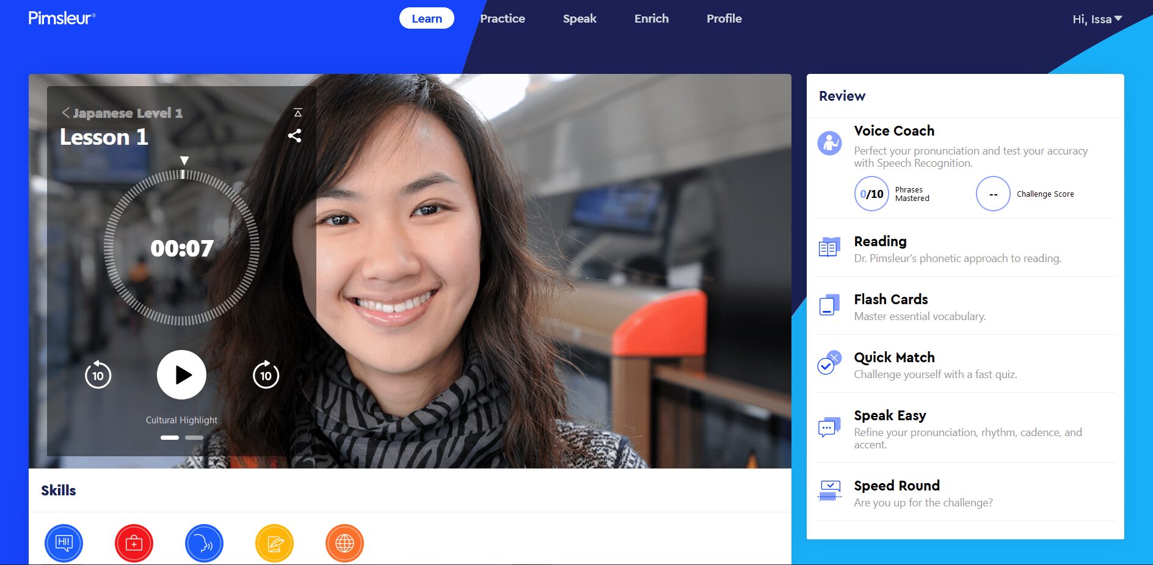The width and height of the screenshot is (1153, 565).
Task: Switch to the Practice tab
Action: coord(502,18)
